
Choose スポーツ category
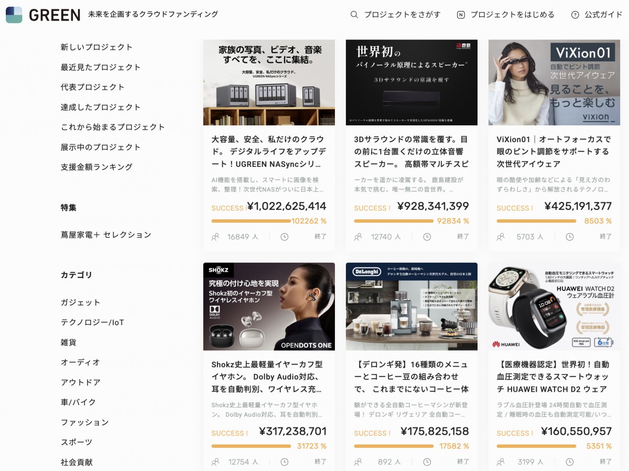[77, 442]
